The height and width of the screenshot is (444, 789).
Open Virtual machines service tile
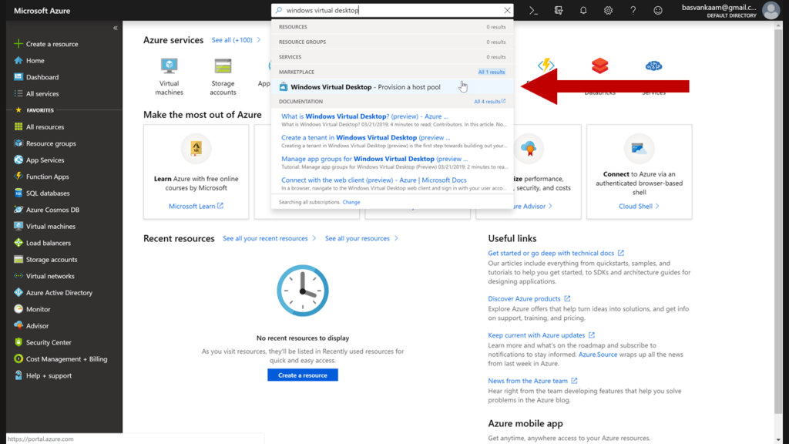[169, 76]
